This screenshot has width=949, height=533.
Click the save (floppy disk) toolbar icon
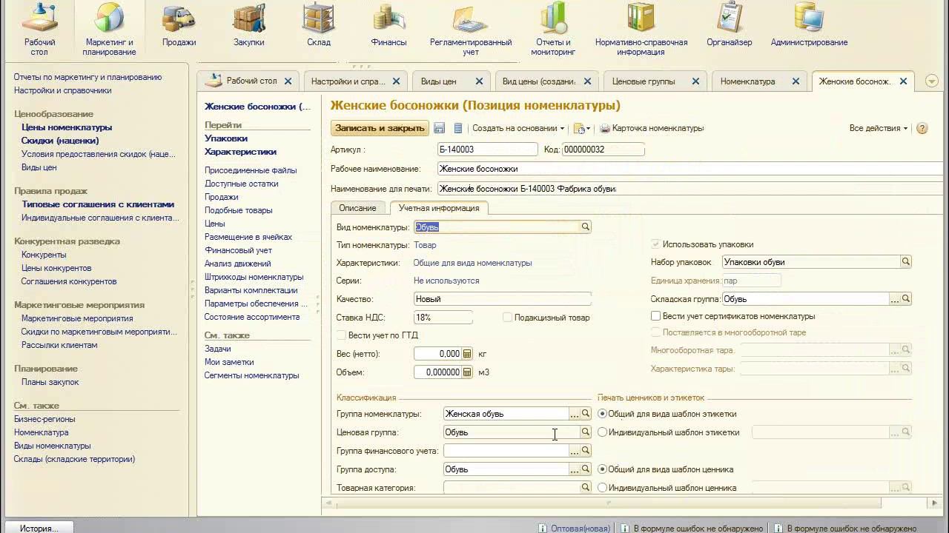click(x=439, y=128)
